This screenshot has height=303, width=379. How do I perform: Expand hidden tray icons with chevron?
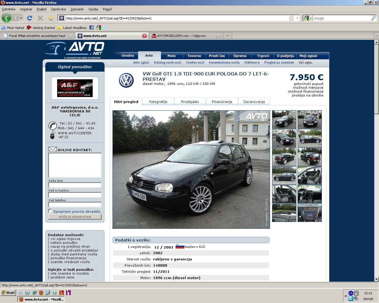click(346, 296)
